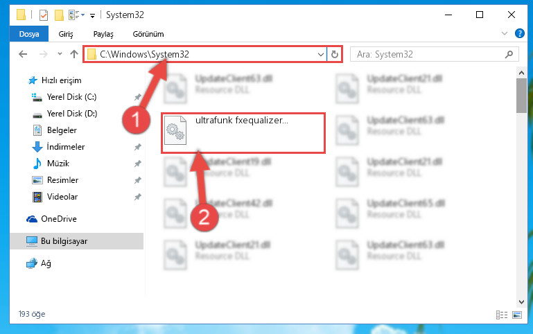Click the vertical scrollbar thumb
The height and width of the screenshot is (334, 533).
click(521, 96)
